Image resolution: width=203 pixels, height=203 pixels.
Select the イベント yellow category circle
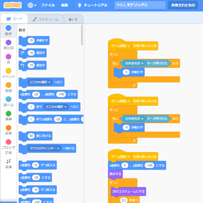point(9,71)
